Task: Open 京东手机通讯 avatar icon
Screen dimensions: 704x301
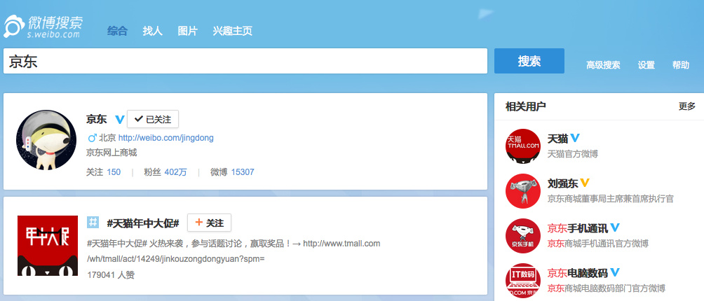Action: (522, 236)
